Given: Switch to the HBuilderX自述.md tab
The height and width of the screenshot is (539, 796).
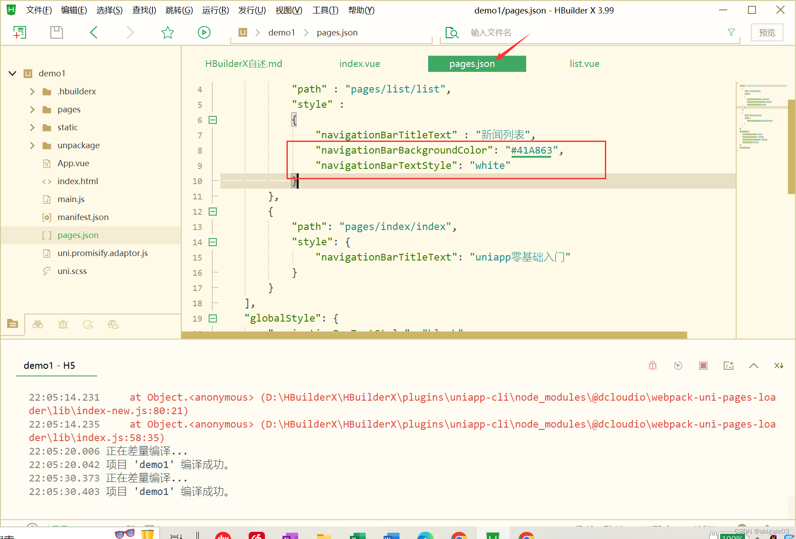Looking at the screenshot, I should pos(244,64).
